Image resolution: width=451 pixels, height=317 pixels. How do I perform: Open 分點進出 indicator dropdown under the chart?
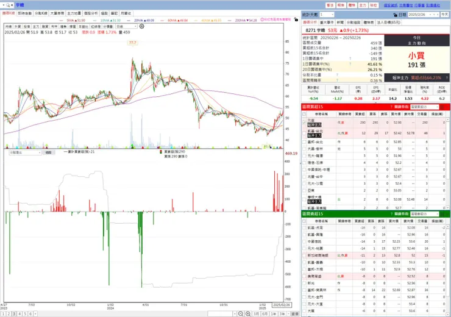(26, 152)
